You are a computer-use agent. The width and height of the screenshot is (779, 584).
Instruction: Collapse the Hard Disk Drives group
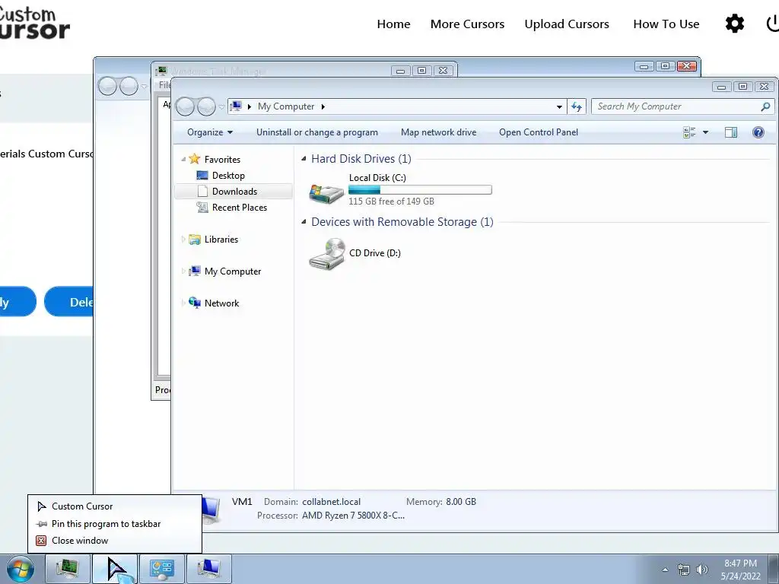(304, 159)
